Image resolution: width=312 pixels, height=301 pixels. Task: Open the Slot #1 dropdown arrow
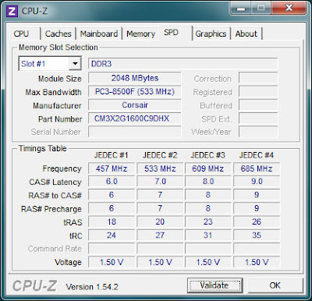(x=75, y=64)
